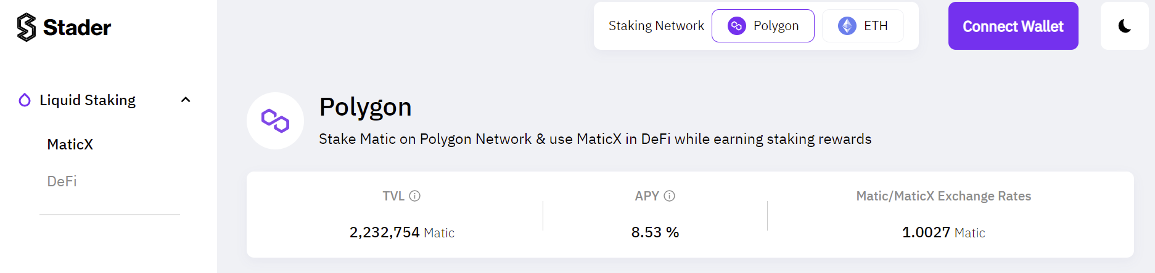Image resolution: width=1155 pixels, height=273 pixels.
Task: Collapse Liquid Staking sidebar section
Action: tap(88, 100)
